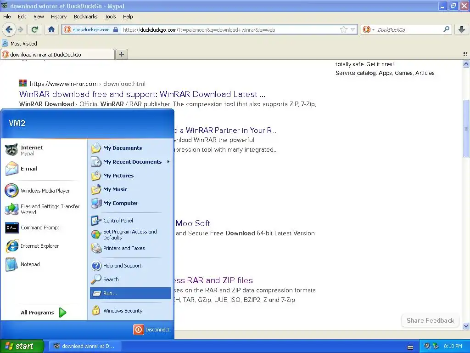Open the Bookmarks menu
Image resolution: width=470 pixels, height=353 pixels.
85,17
